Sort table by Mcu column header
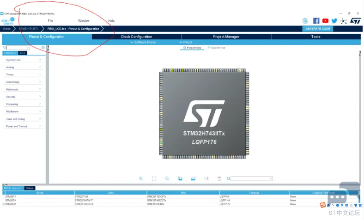This screenshot has width=364, height=220. click(183, 193)
